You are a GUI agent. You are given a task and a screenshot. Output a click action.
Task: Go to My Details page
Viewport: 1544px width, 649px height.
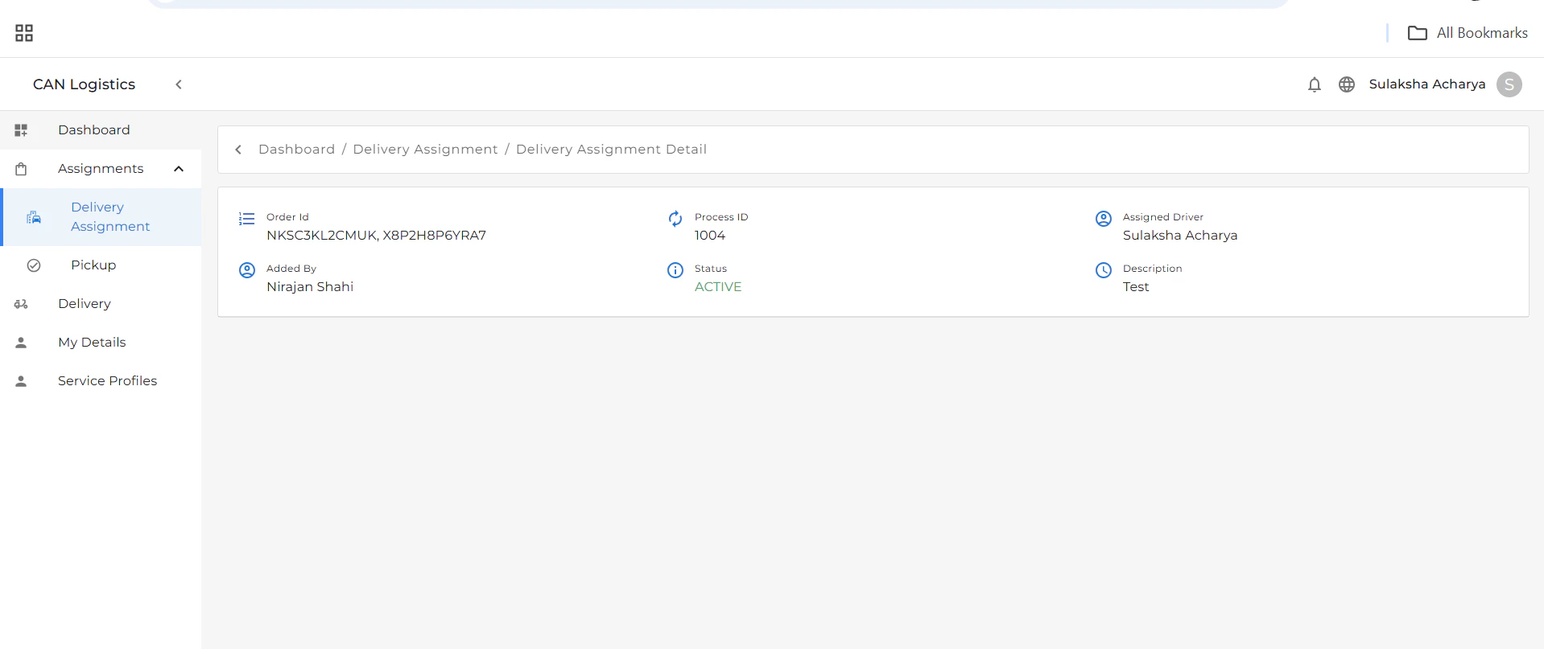click(101, 343)
